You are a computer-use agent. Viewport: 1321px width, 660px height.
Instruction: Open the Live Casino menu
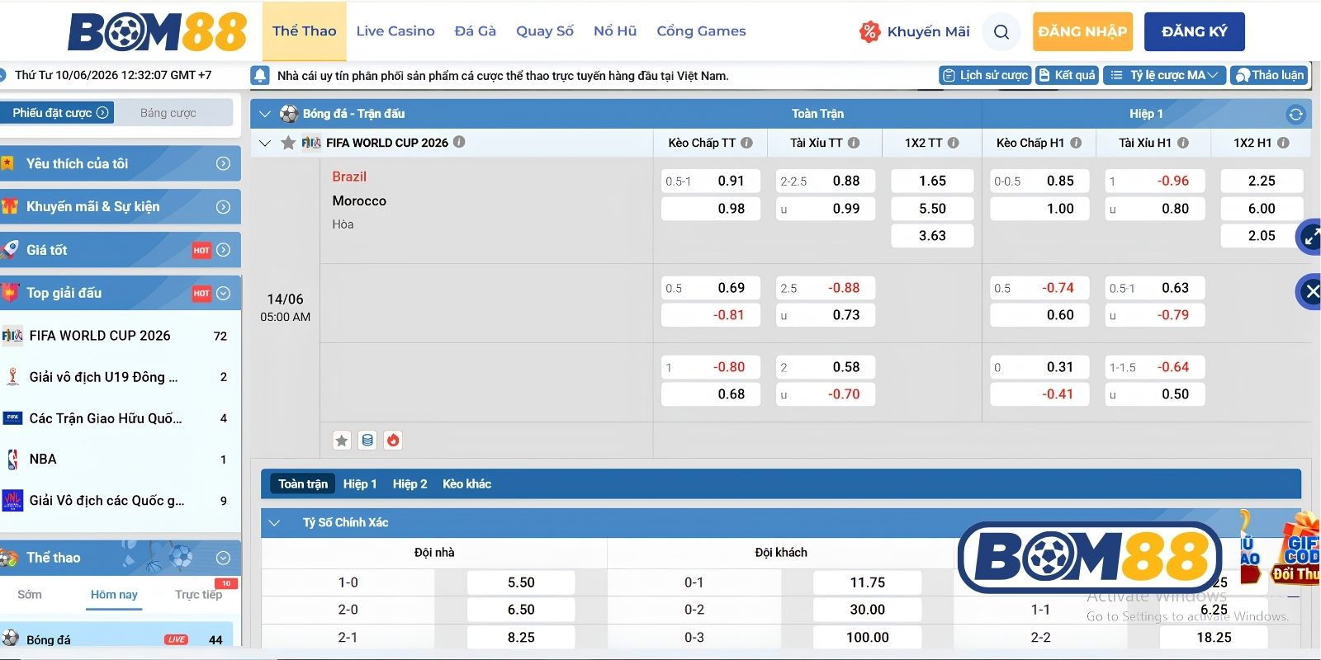[x=395, y=31]
